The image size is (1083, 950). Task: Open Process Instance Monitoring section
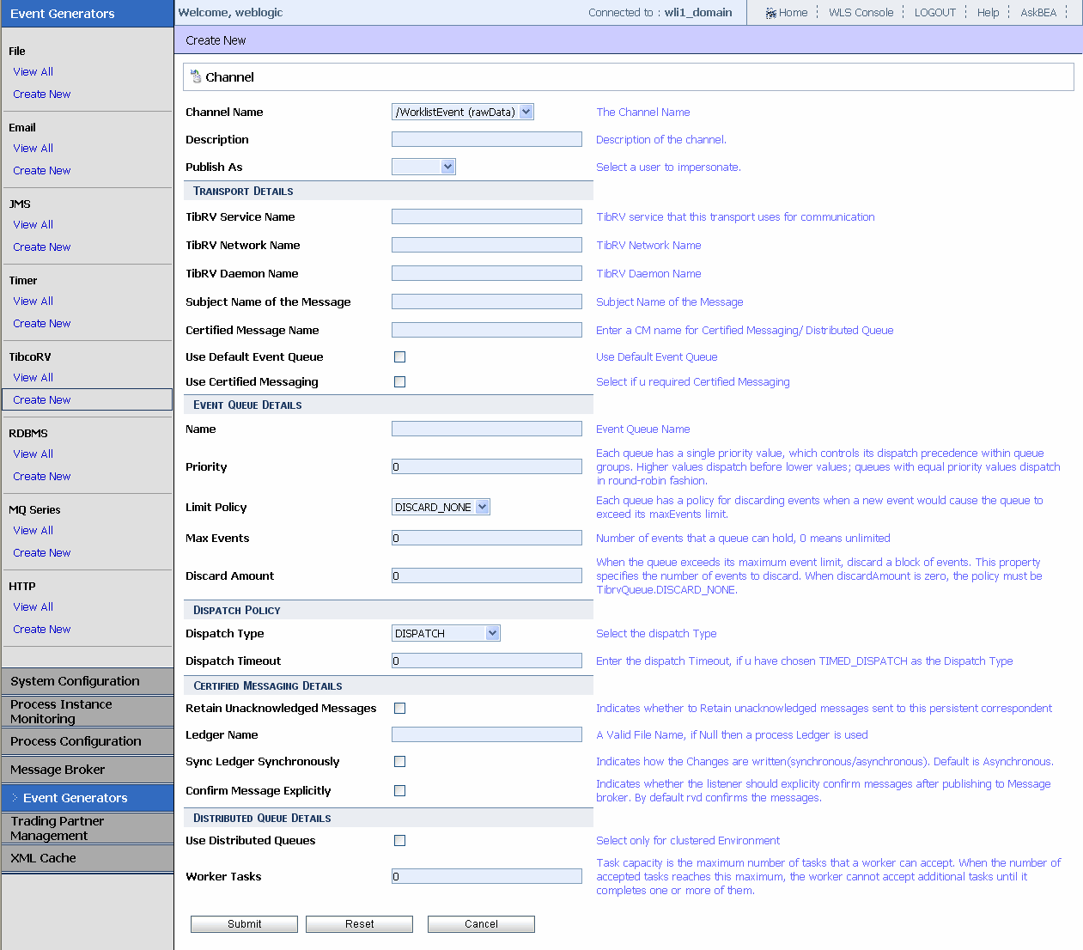pyautogui.click(x=87, y=711)
